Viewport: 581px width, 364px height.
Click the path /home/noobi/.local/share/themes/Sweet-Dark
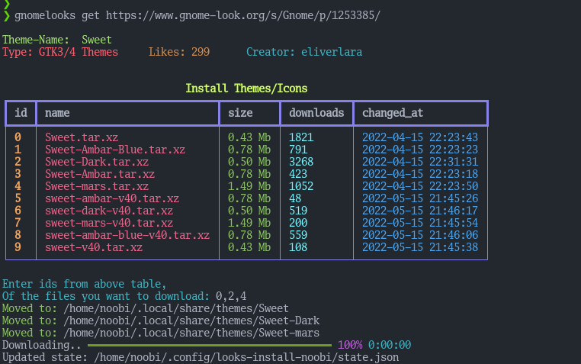(191, 321)
